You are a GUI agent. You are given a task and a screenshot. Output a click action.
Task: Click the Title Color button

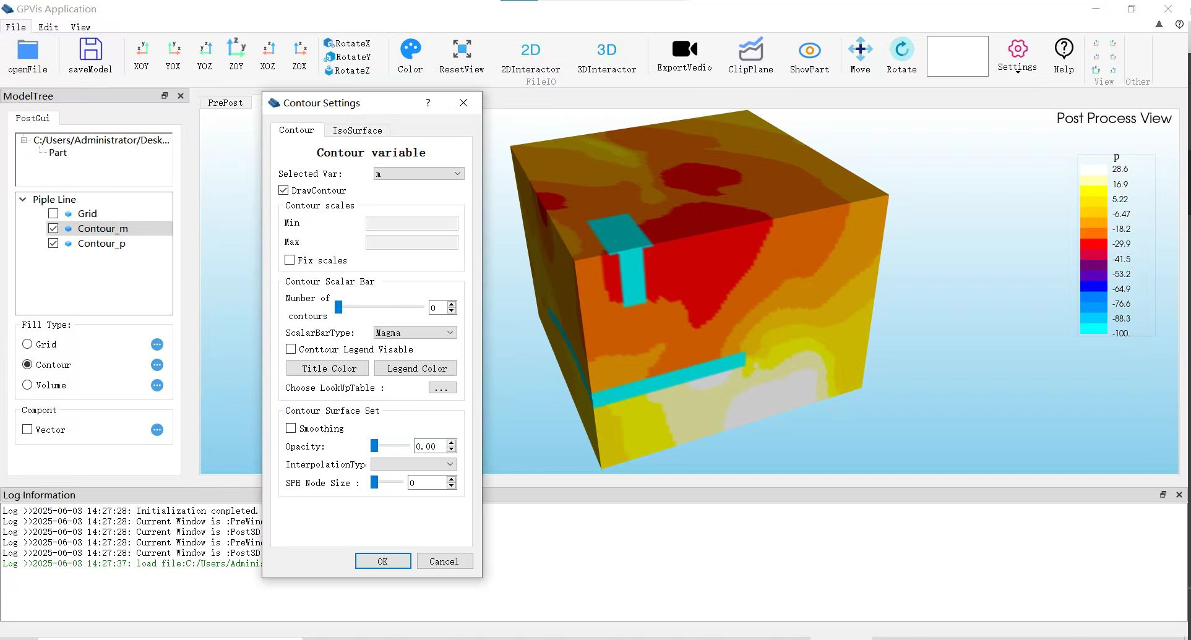(328, 369)
